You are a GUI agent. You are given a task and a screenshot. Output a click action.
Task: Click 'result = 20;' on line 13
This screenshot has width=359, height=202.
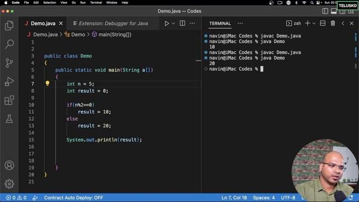pos(94,126)
